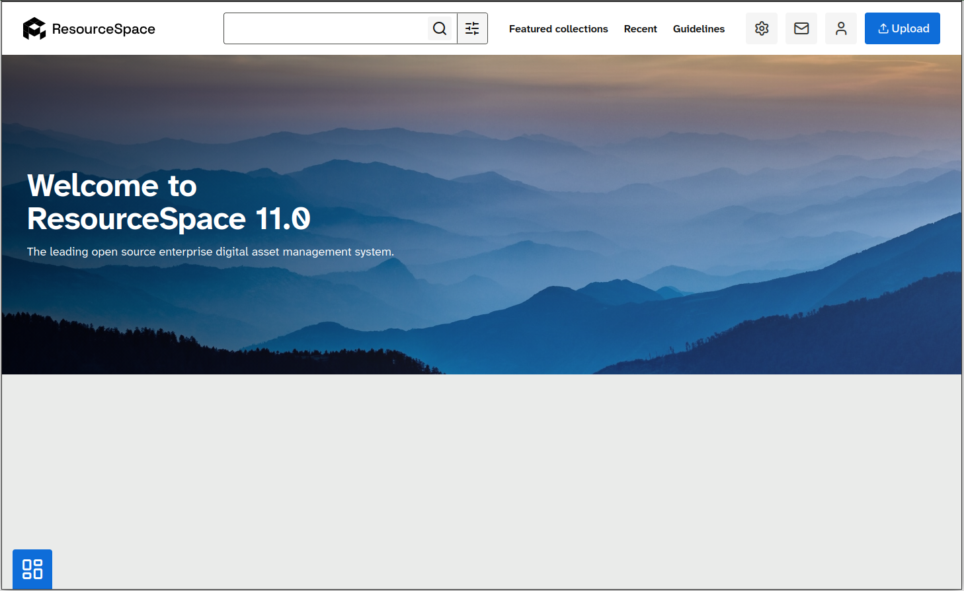The height and width of the screenshot is (591, 964).
Task: Open the messages envelope icon
Action: pos(801,28)
